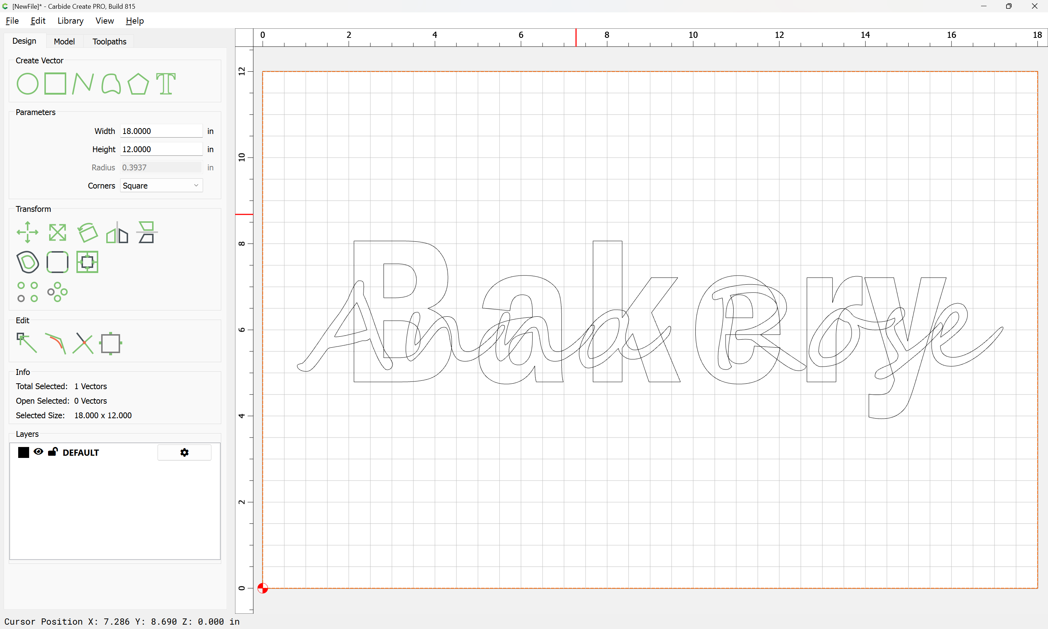Activate the Trim Vectors scissor tool
This screenshot has height=629, width=1048.
pos(83,343)
